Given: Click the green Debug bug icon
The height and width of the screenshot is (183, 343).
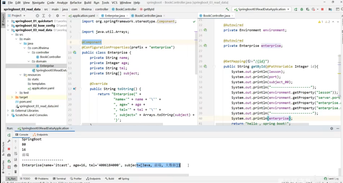Looking at the screenshot, I should [x=302, y=9].
